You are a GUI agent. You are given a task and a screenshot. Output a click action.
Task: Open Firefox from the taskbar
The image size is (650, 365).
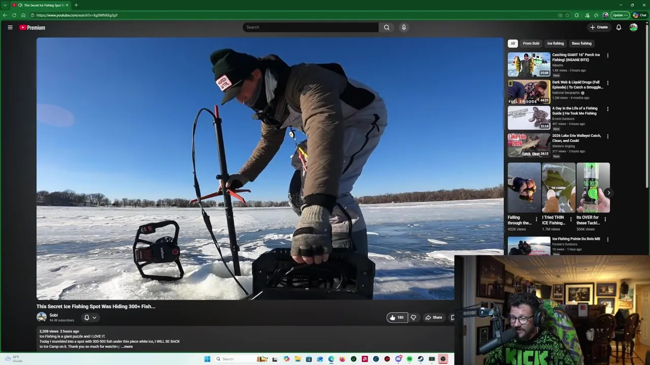click(x=342, y=359)
